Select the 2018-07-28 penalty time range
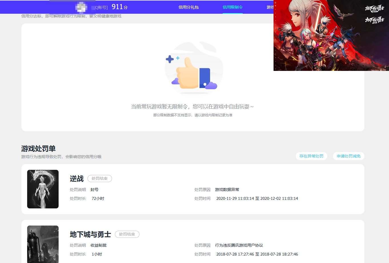389x263 pixels. (257, 254)
